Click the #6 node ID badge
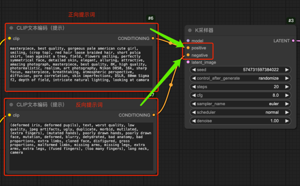 pos(151,18)
